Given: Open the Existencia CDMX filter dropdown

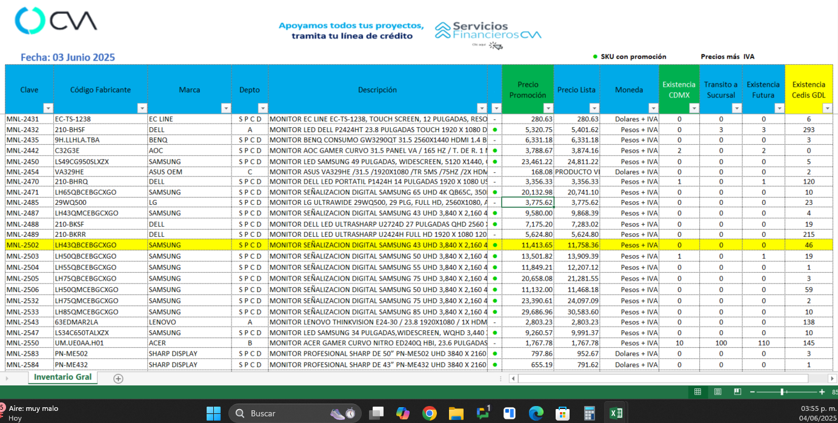Looking at the screenshot, I should click(694, 108).
